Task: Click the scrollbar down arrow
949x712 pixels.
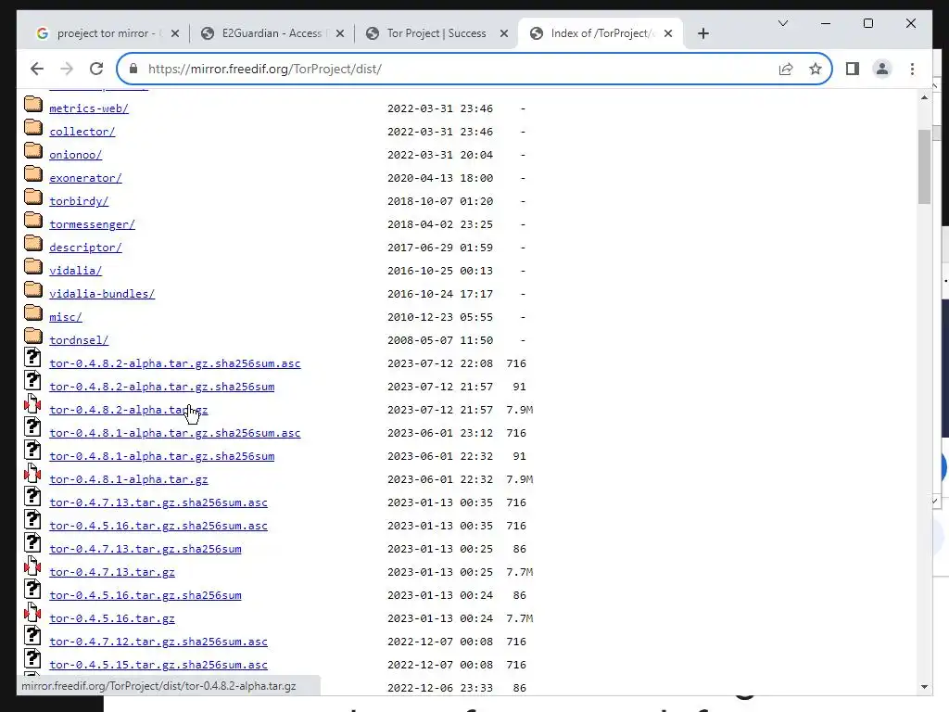Action: 924,687
